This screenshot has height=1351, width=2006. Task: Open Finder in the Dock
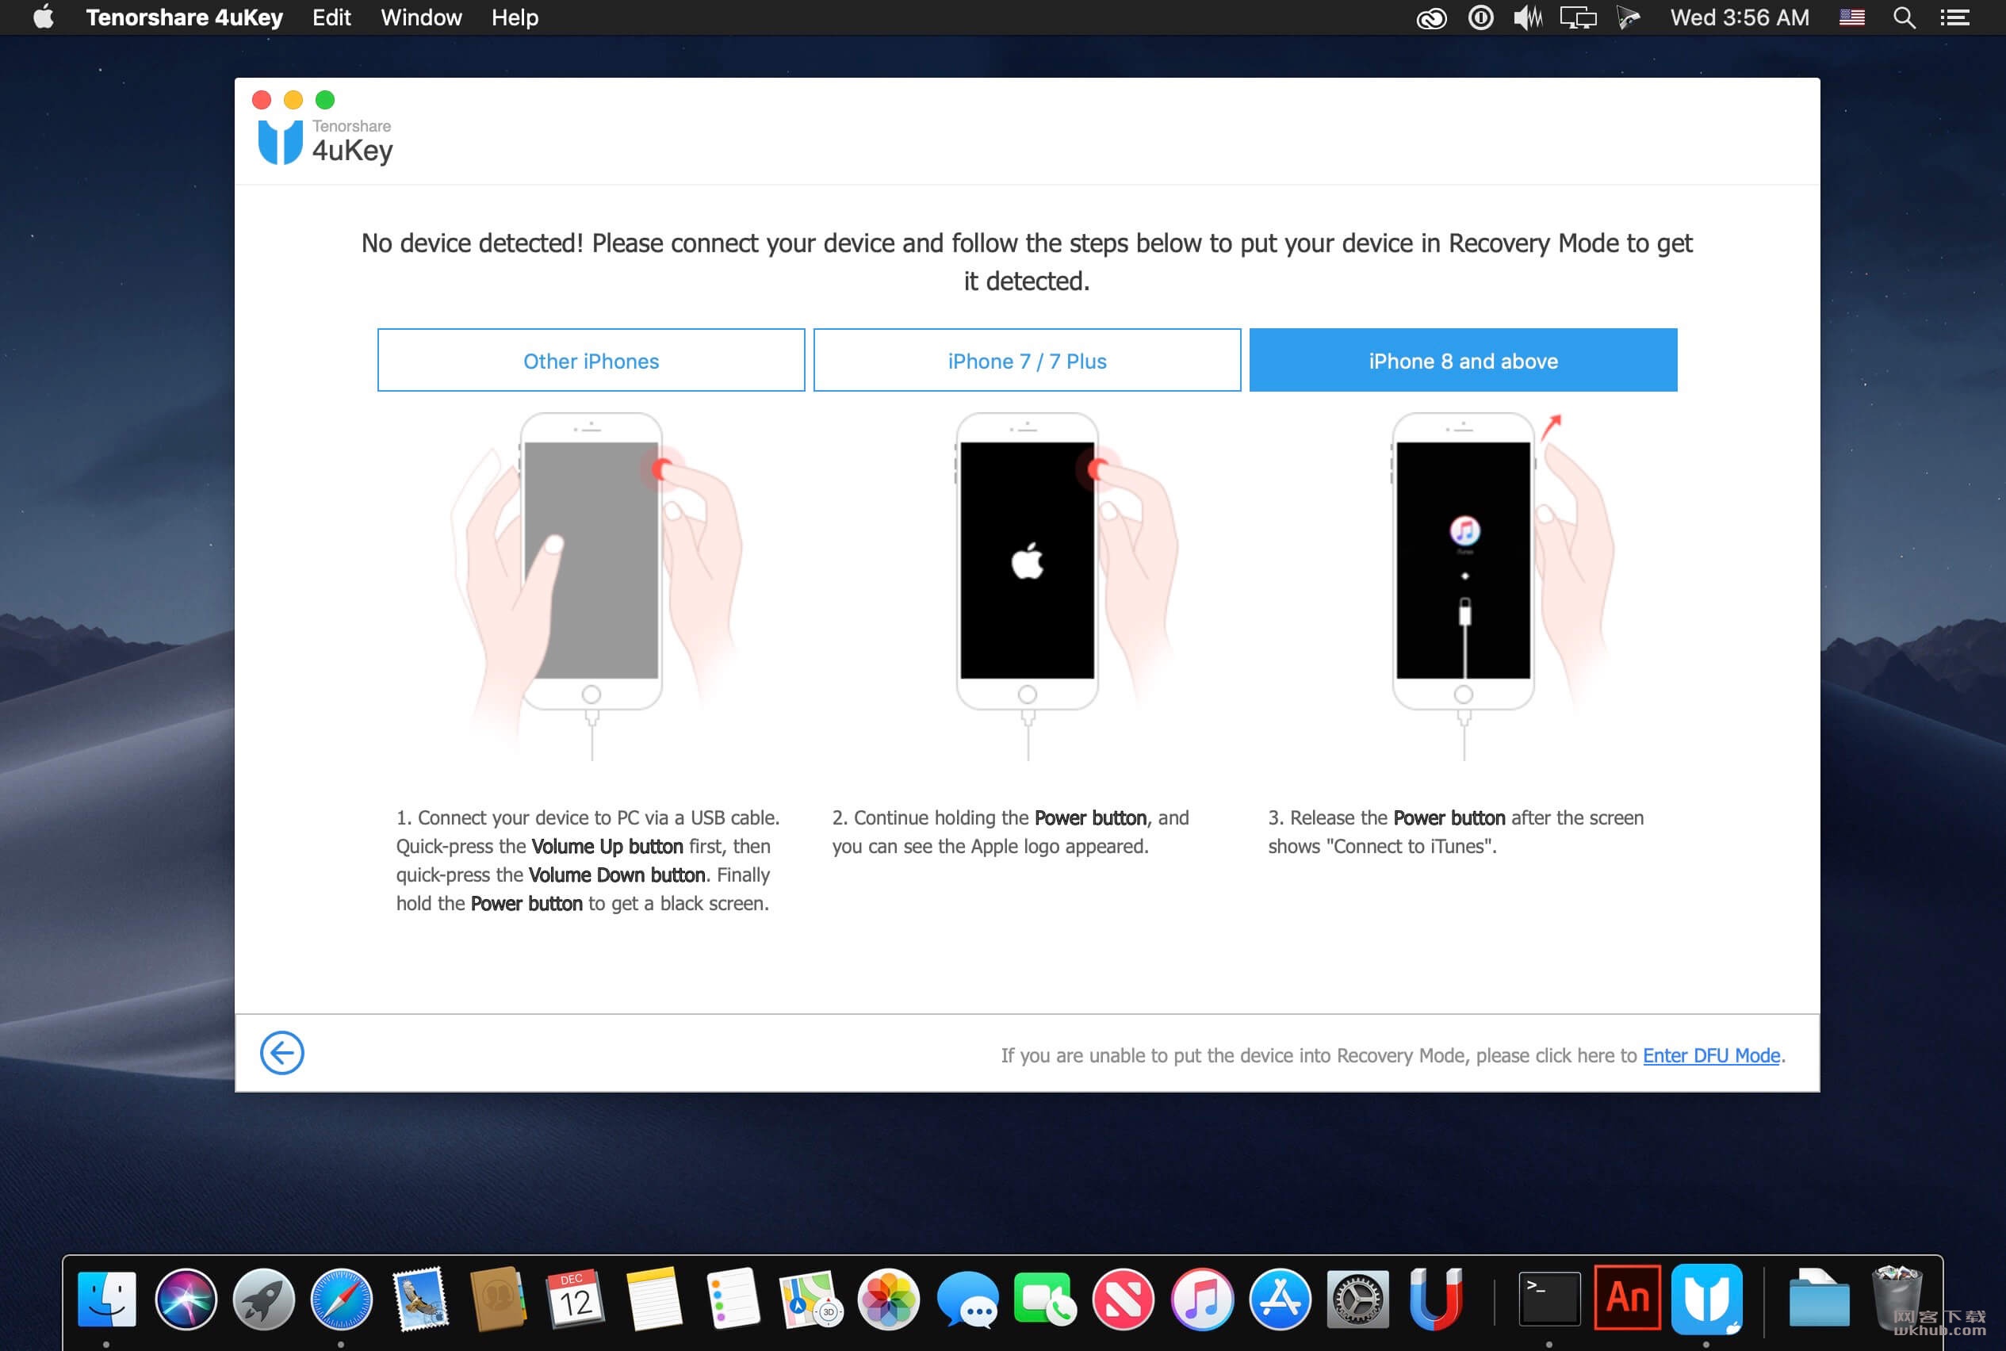click(107, 1299)
